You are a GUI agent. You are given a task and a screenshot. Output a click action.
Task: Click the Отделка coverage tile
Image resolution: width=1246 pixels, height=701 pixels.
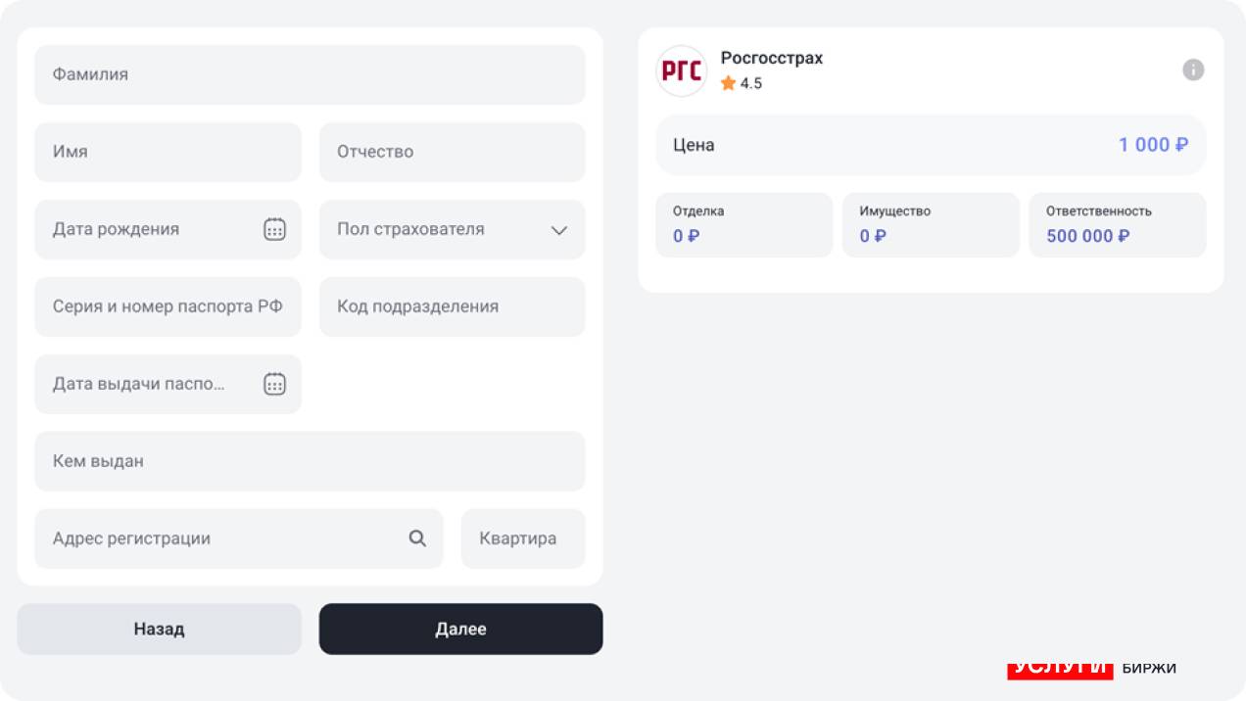(743, 224)
